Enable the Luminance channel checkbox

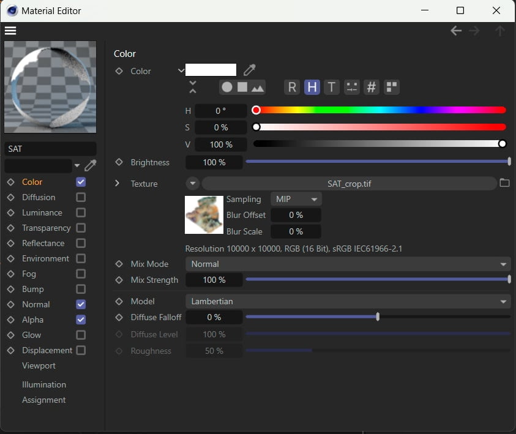click(x=81, y=212)
